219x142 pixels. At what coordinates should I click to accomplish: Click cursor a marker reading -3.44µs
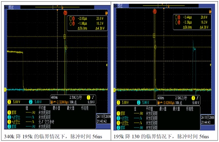point(179,17)
